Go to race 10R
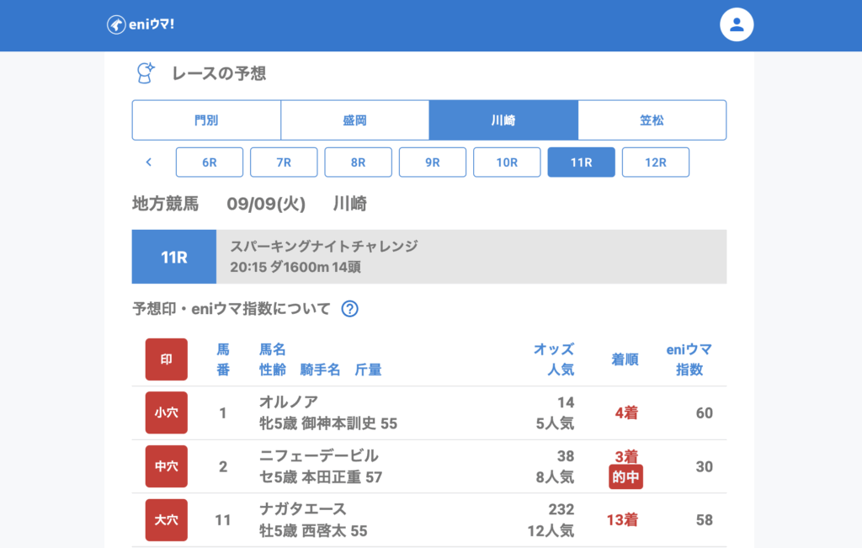862x548 pixels. (507, 162)
